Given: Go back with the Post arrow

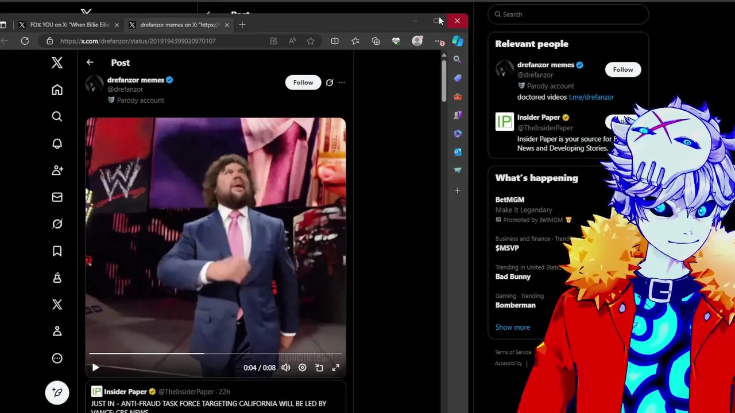Looking at the screenshot, I should click(90, 63).
